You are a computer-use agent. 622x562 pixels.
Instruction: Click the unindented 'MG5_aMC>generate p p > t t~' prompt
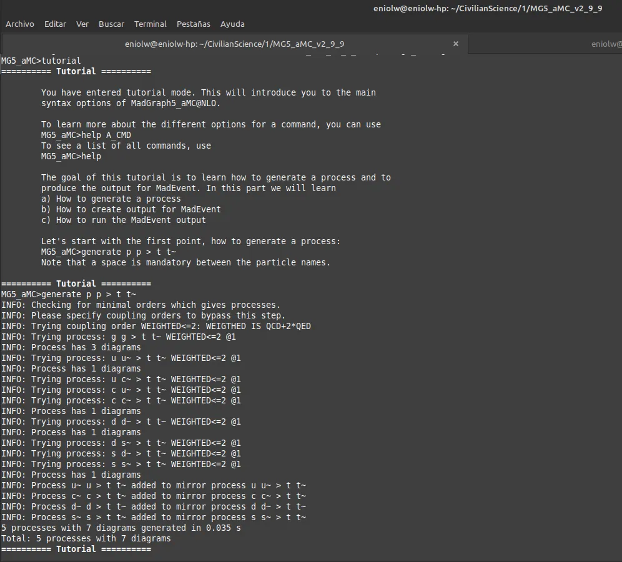[69, 294]
